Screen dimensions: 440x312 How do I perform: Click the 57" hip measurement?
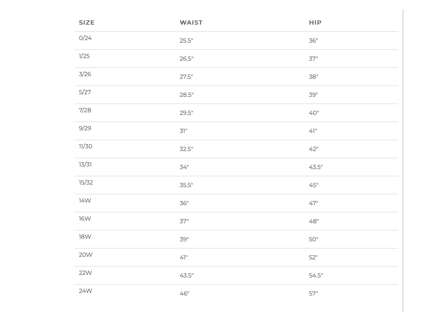point(313,294)
